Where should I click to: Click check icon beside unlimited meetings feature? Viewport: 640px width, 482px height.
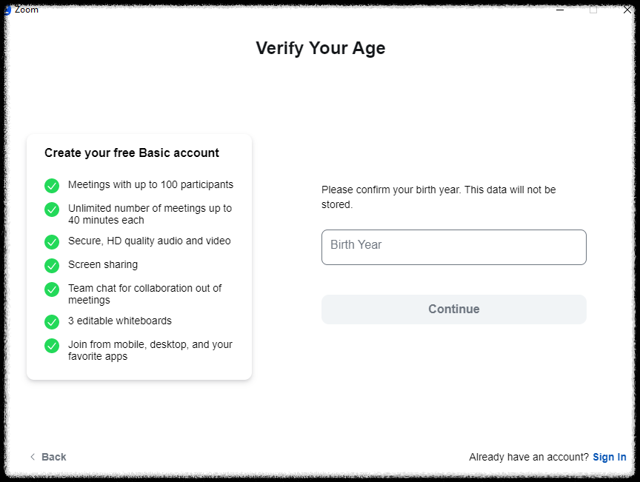tap(52, 210)
